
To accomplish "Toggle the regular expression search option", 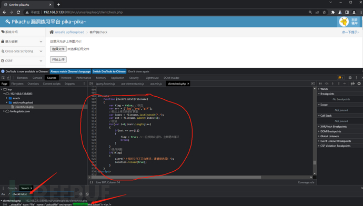I will pyautogui.click(x=9, y=194).
